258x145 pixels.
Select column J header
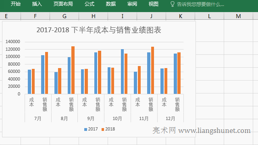(x=152, y=16)
